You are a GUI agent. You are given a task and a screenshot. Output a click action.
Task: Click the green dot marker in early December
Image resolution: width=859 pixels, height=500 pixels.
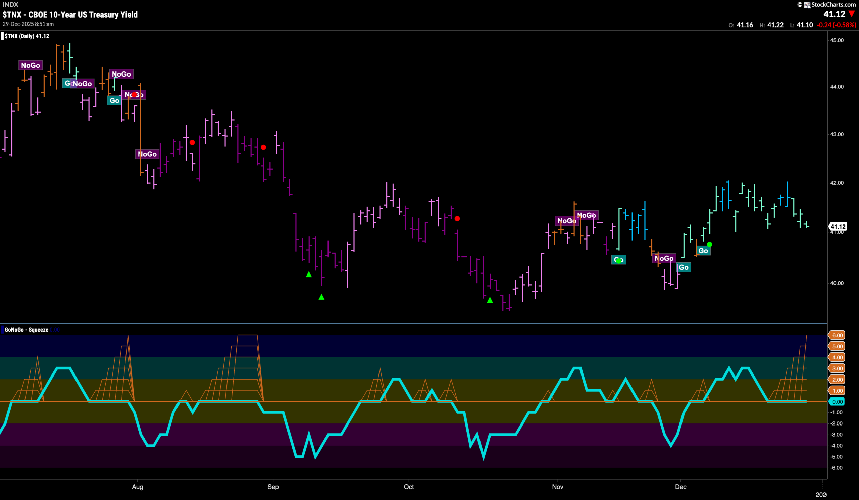click(709, 244)
